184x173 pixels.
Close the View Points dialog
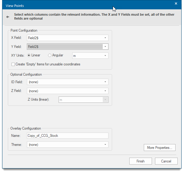(x=176, y=4)
